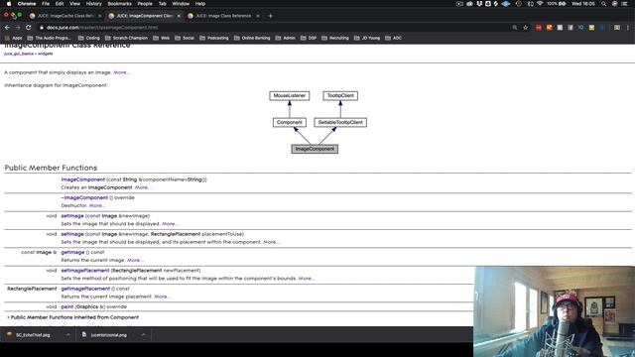Open the Chrome File menu
This screenshot has height=357, width=635.
tap(46, 4)
